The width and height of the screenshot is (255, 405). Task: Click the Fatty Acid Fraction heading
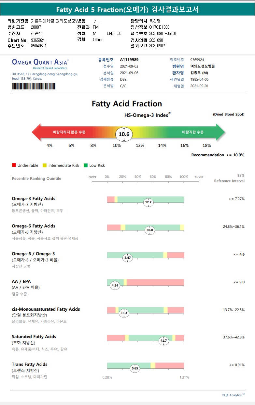(x=127, y=104)
